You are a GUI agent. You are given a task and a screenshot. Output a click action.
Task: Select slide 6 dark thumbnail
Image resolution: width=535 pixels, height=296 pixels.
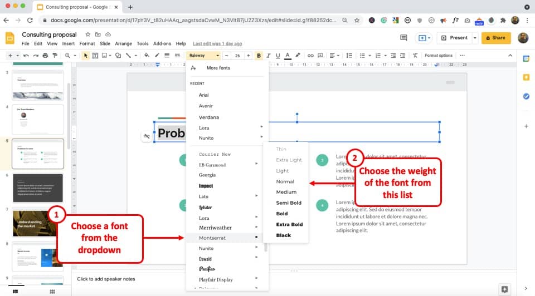click(x=38, y=188)
